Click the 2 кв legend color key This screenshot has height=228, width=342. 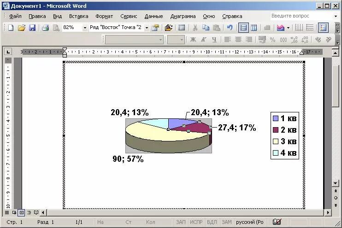pos(276,130)
